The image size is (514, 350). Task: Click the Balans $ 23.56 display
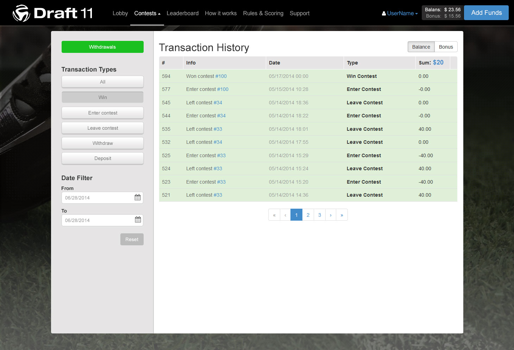point(443,10)
